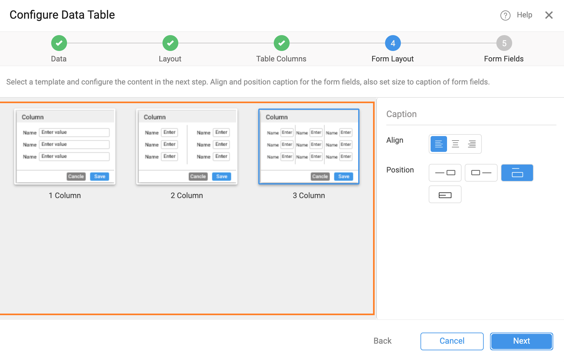
Task: Go Back to the previous step
Action: point(382,341)
